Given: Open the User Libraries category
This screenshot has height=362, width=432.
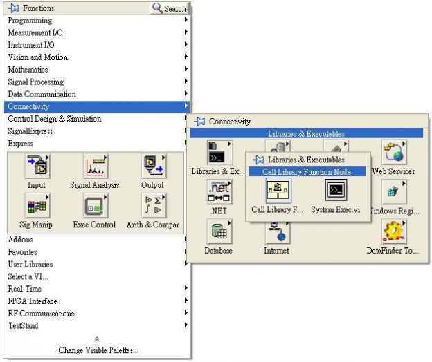Looking at the screenshot, I should [97, 264].
